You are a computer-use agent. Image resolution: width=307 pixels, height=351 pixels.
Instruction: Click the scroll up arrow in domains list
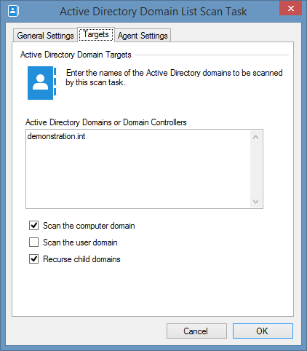pos(255,137)
